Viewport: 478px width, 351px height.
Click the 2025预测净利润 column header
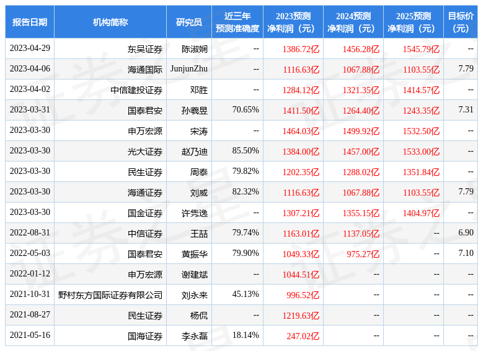point(414,22)
